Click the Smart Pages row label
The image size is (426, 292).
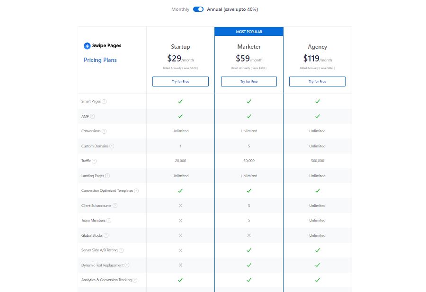point(91,102)
